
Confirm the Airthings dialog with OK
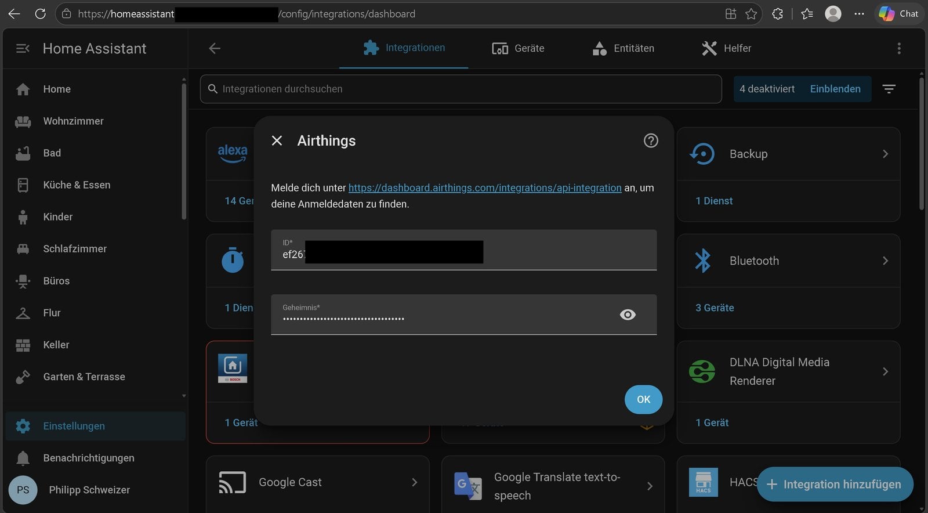point(643,399)
